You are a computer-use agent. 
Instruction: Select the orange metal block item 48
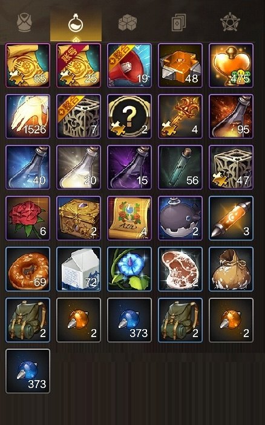180,65
